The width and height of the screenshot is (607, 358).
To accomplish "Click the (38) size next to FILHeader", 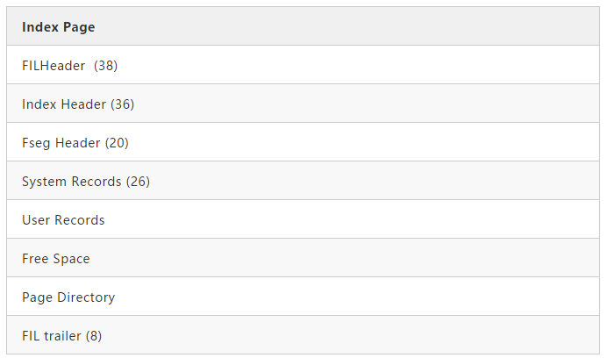I will (x=106, y=66).
